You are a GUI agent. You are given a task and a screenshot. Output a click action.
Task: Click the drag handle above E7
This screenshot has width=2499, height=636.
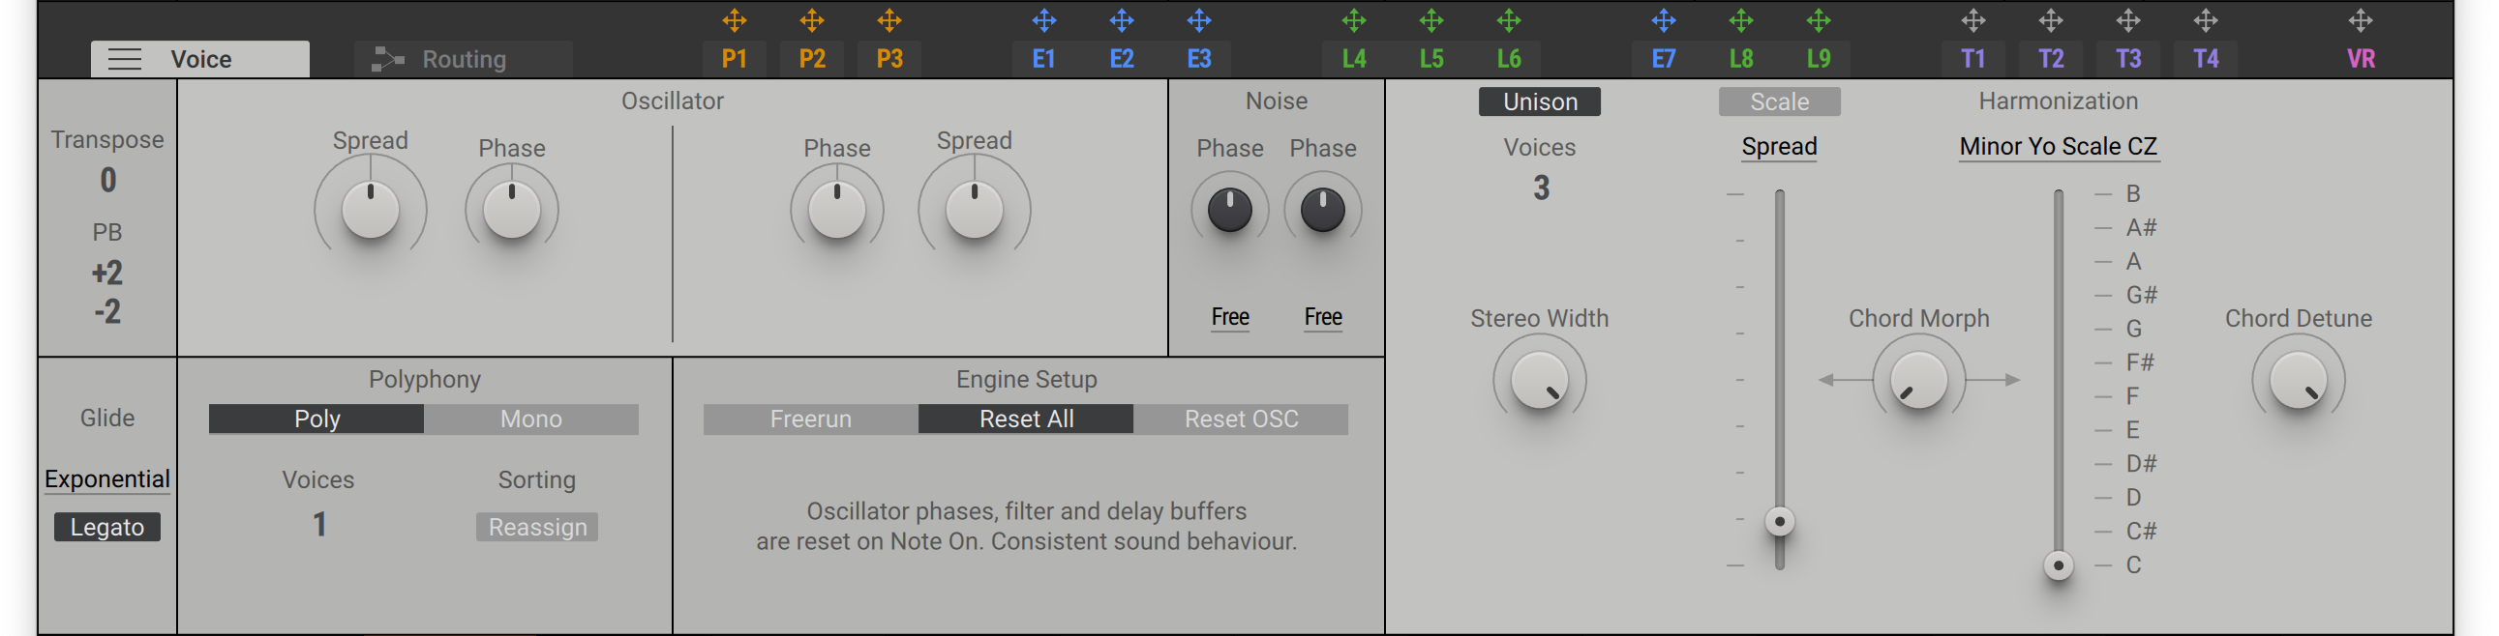coord(1664,20)
